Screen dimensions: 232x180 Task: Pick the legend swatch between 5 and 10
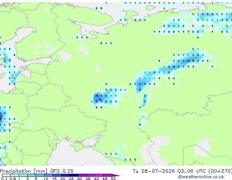point(40,175)
